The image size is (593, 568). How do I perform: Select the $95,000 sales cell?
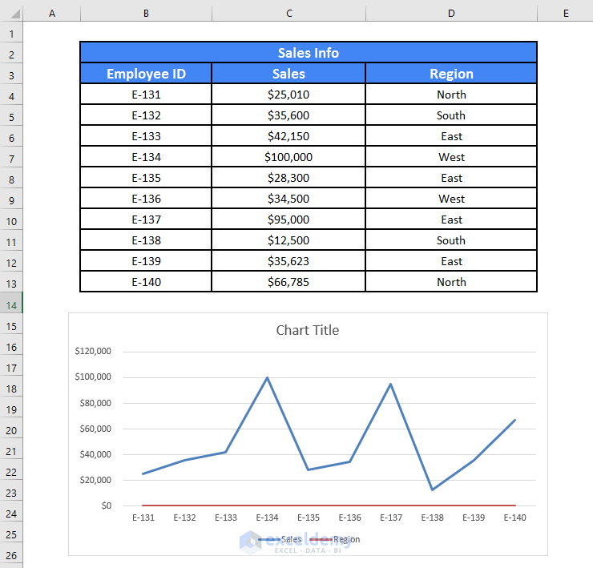(x=288, y=219)
